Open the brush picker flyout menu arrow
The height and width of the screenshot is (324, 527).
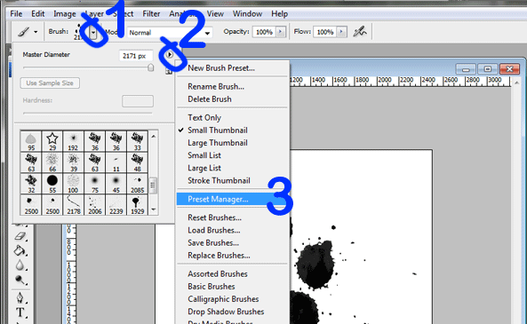(x=170, y=54)
